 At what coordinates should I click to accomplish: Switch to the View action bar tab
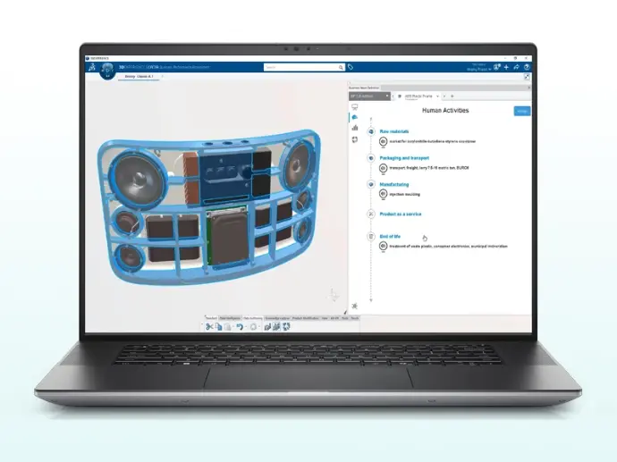point(325,318)
